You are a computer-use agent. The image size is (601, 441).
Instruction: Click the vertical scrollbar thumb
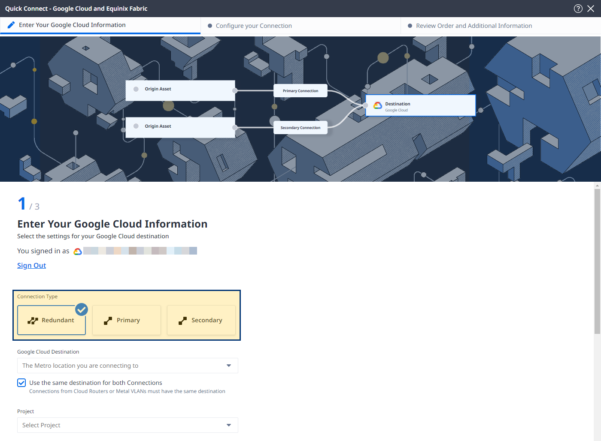pos(597,261)
